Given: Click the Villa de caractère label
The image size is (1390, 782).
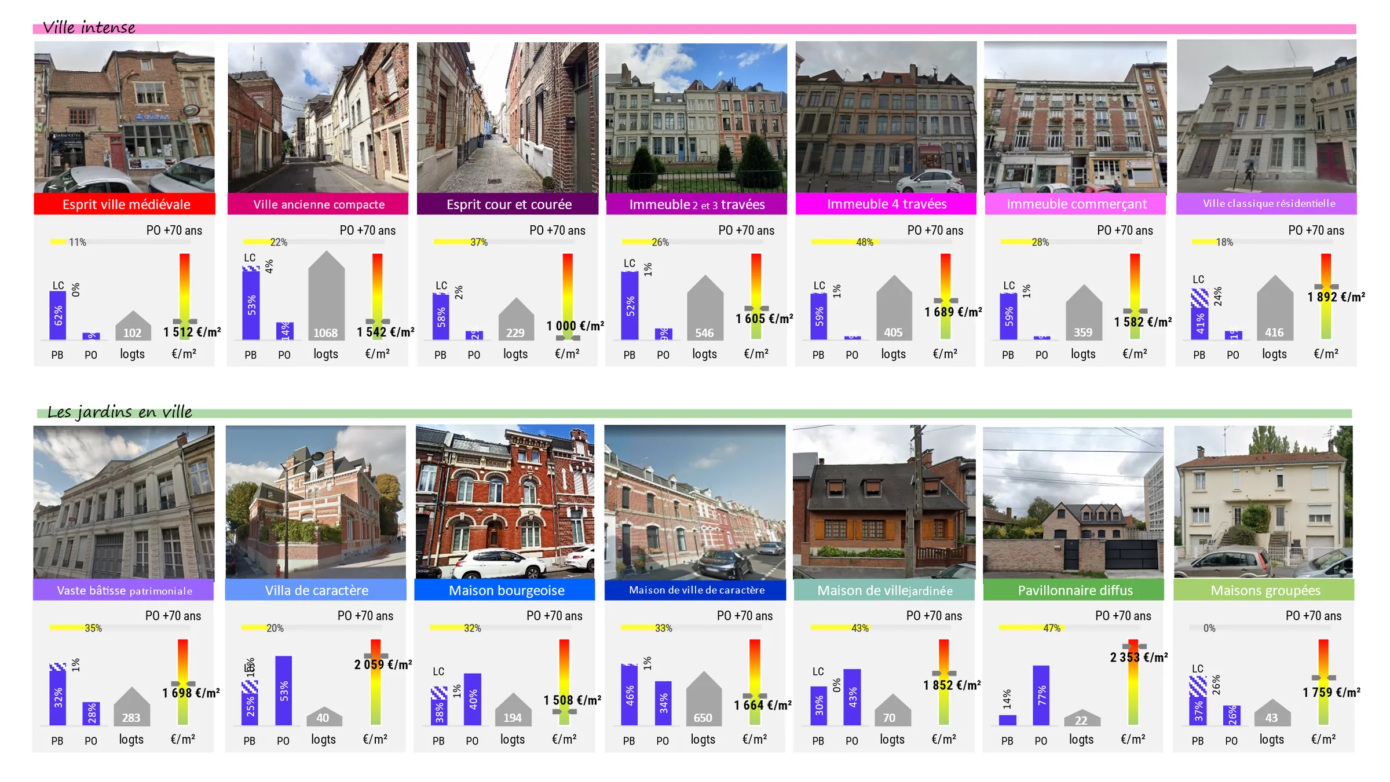Looking at the screenshot, I should point(316,590).
